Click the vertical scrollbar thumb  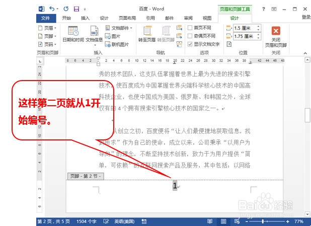307,115
